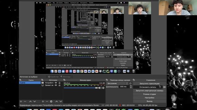Pause the recording with the pause icon

164,87
